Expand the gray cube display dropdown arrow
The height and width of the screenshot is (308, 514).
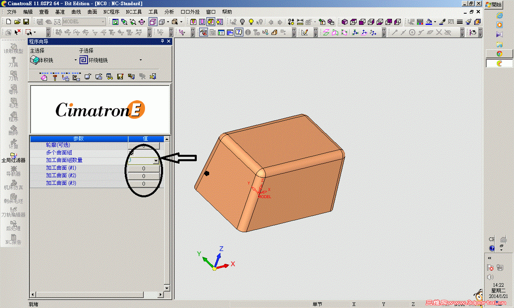click(x=168, y=22)
